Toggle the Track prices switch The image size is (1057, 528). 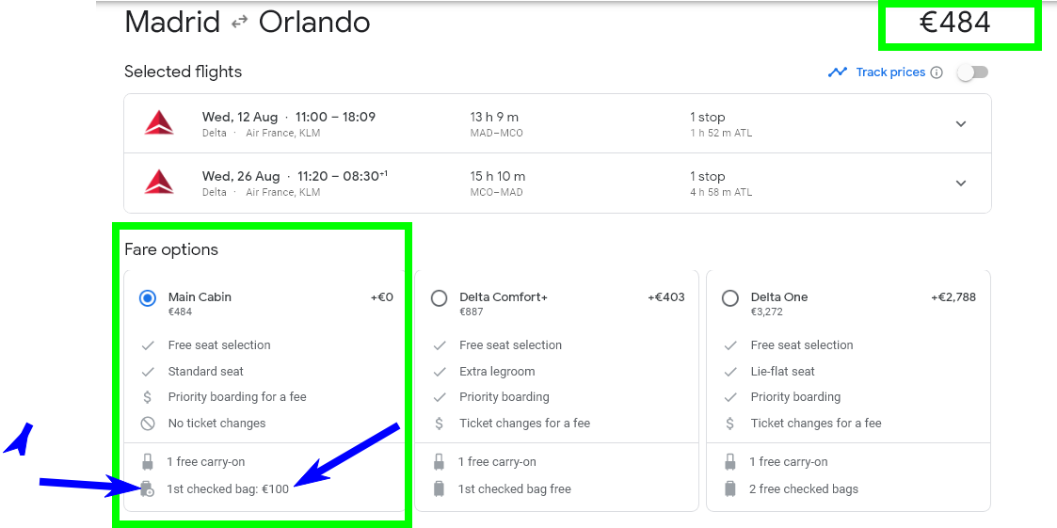coord(972,72)
